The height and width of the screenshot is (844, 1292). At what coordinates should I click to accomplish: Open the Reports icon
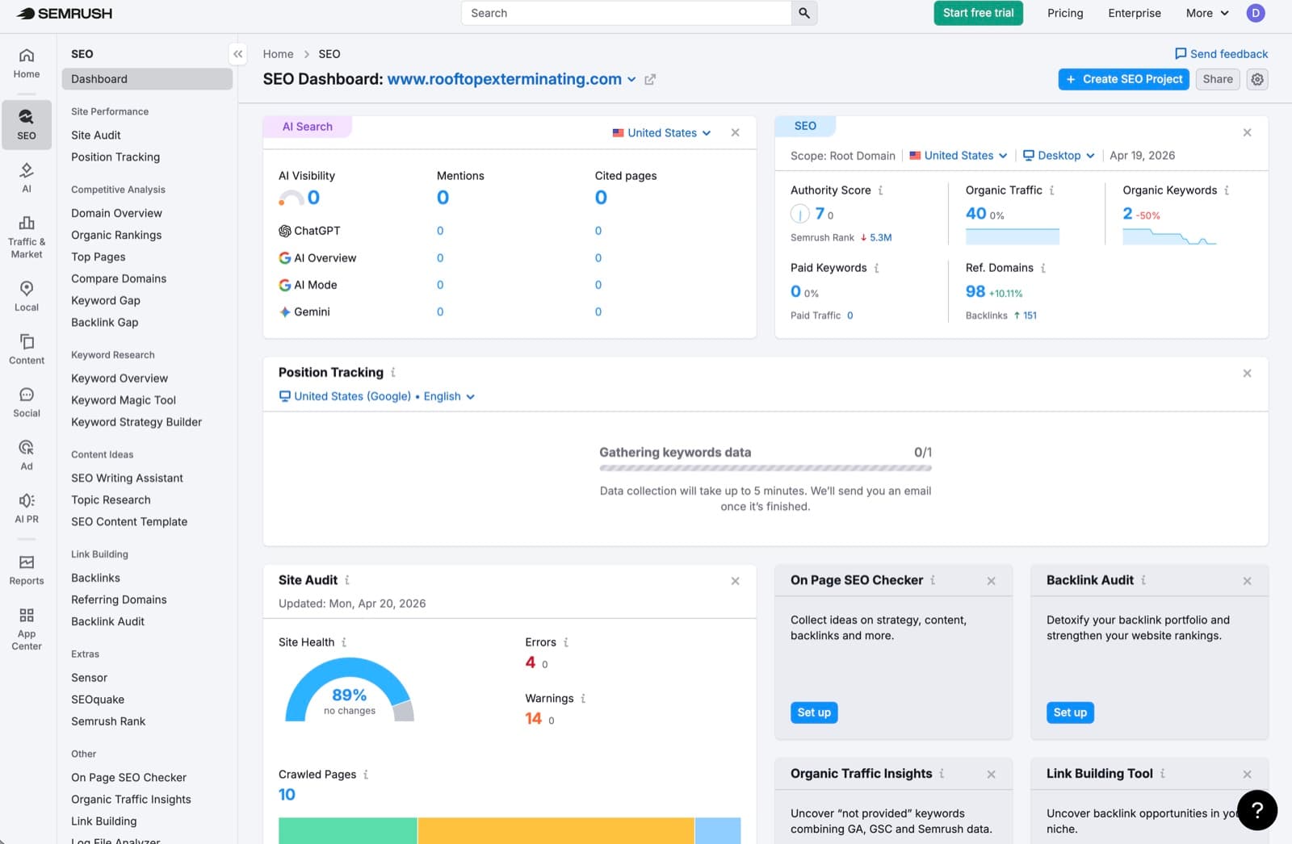(27, 570)
